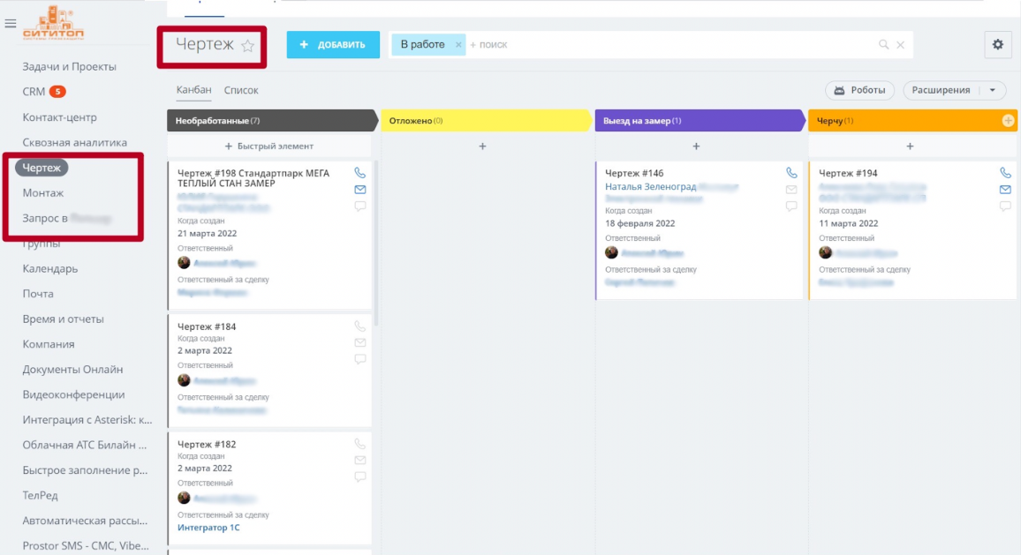Open Чертеж #198 Стандартпарк card title
The width and height of the screenshot is (1021, 555).
click(253, 178)
